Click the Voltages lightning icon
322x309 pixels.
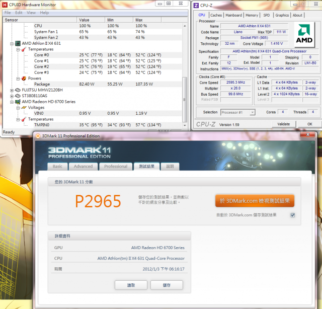pos(24,108)
